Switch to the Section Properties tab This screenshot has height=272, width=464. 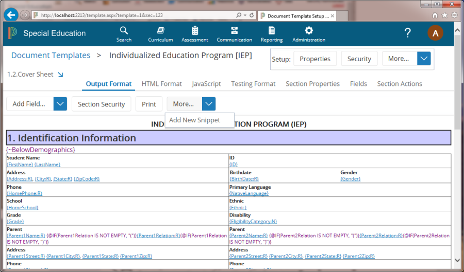click(x=312, y=84)
